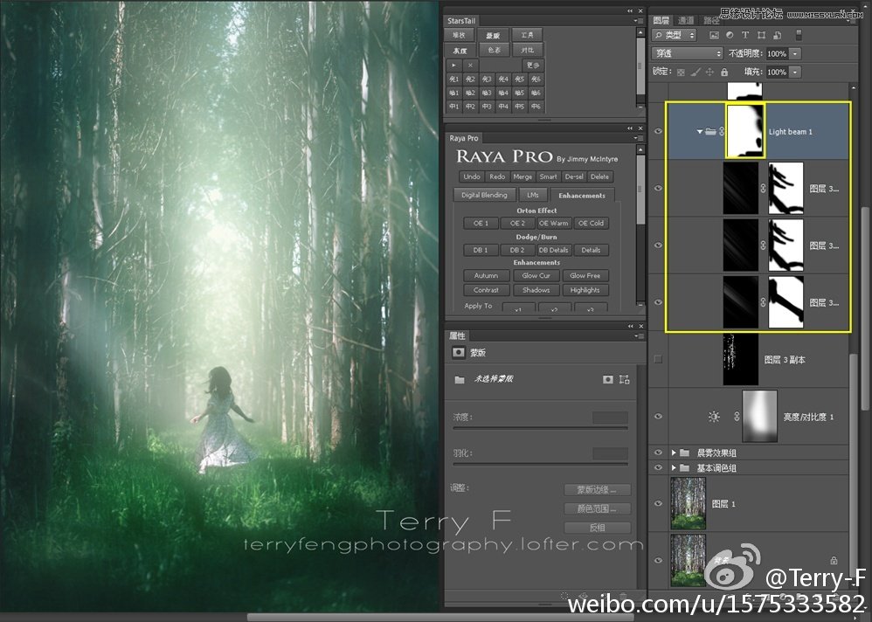This screenshot has width=872, height=622.
Task: Collapse the Light beam 1 group triangle
Action: (x=699, y=132)
